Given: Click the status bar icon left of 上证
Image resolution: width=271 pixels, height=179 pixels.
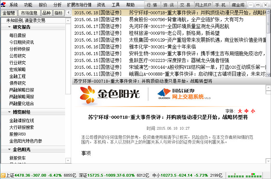Looking at the screenshot, I should coord(3,175).
